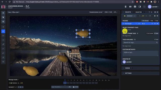Collapse the Objects panel

tap(124, 12)
